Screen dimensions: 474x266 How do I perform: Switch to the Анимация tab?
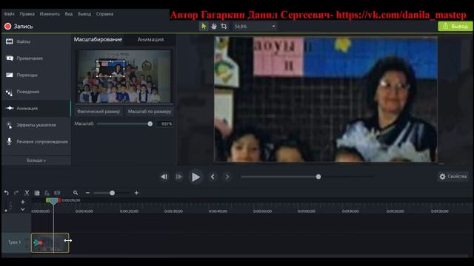point(150,39)
